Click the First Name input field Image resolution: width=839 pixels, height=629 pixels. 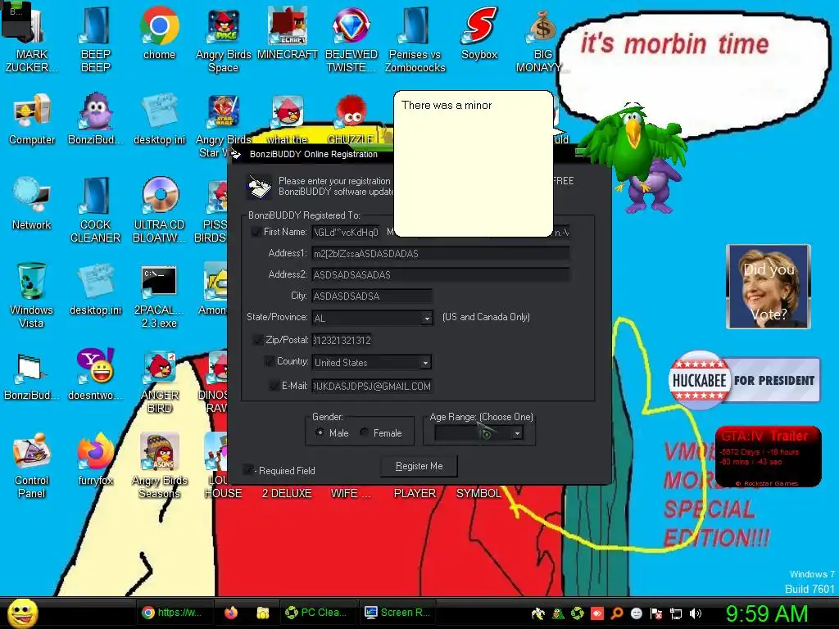[x=346, y=232]
